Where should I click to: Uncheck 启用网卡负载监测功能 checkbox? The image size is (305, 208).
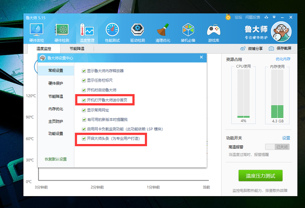click(84, 129)
